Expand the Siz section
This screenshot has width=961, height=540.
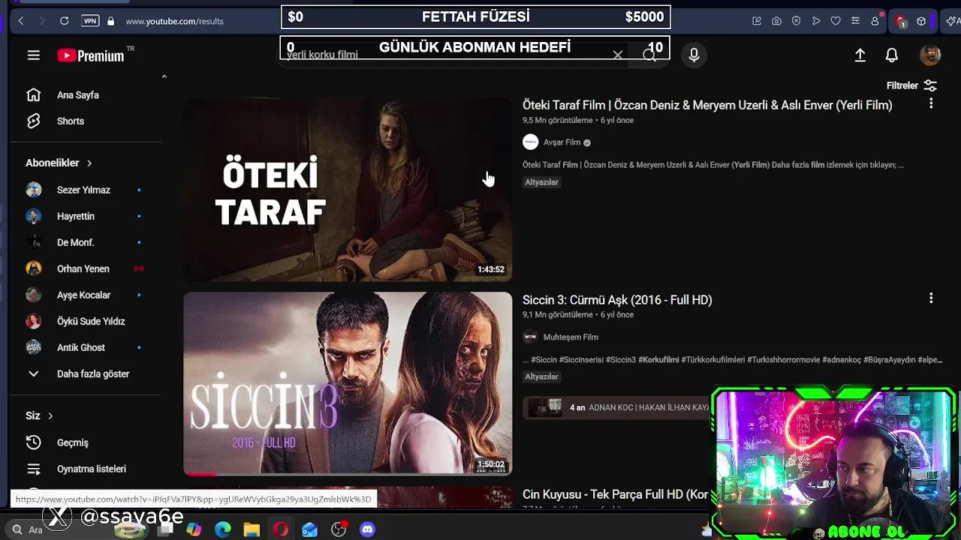coord(40,415)
